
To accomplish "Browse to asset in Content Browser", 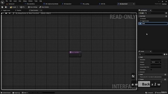I will click(6, 7).
